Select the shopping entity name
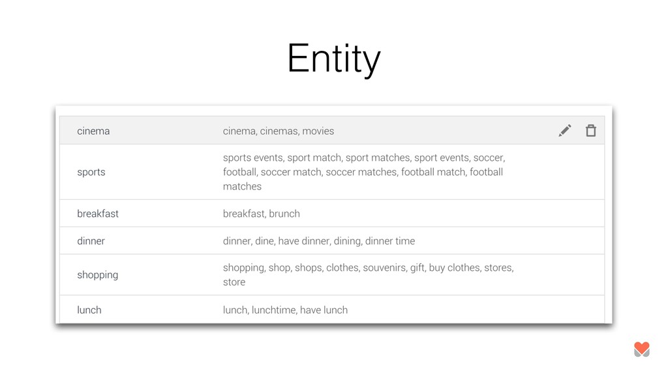The image size is (668, 375). (x=98, y=275)
